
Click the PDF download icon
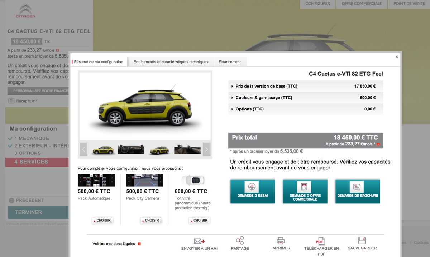pyautogui.click(x=320, y=241)
